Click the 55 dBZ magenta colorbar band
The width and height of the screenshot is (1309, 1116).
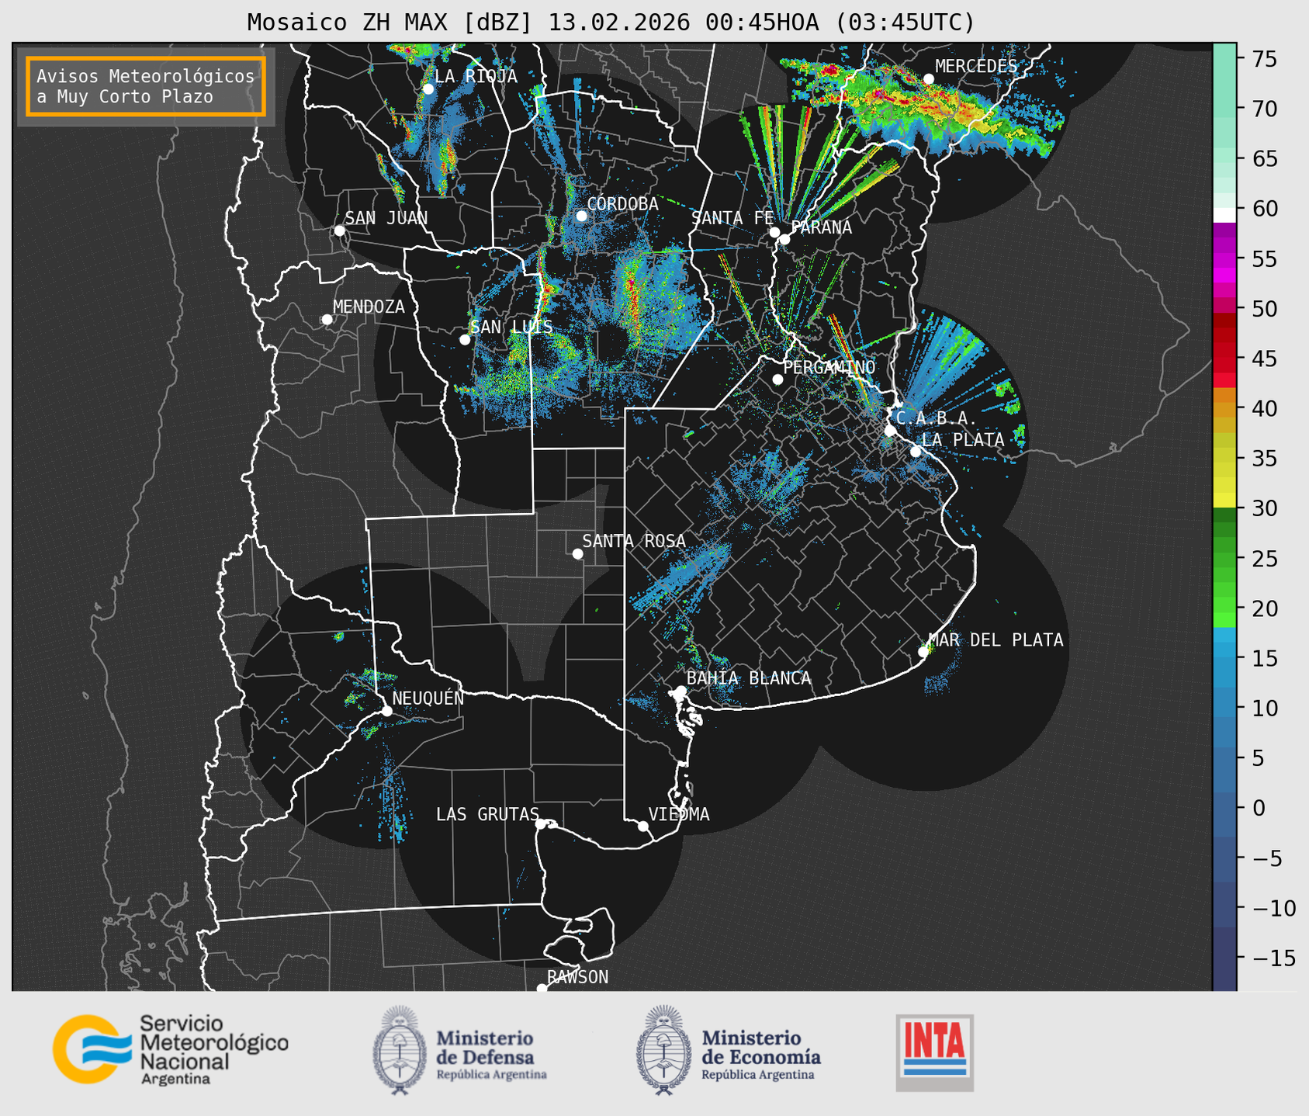click(1224, 258)
